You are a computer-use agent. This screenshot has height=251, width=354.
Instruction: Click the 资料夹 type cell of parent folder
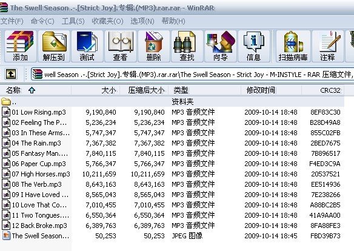click(x=182, y=102)
